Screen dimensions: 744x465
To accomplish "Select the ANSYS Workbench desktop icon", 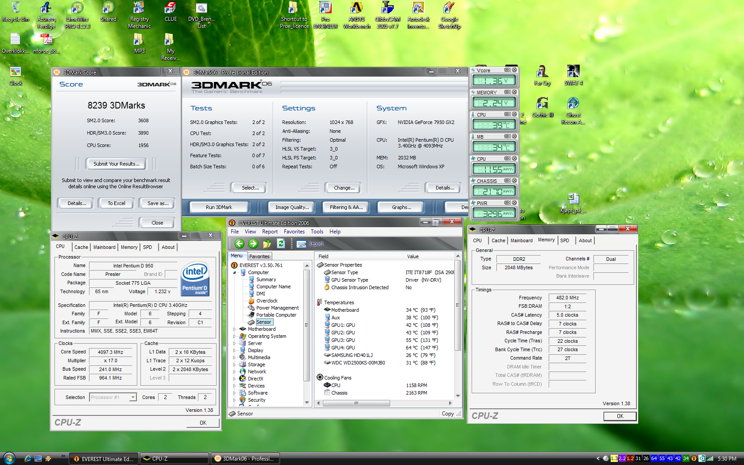I will click(356, 15).
